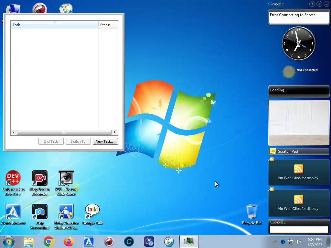Open the Google sidebar options dropdown arrow
Viewport: 331px width, 248px height.
(x=319, y=4)
